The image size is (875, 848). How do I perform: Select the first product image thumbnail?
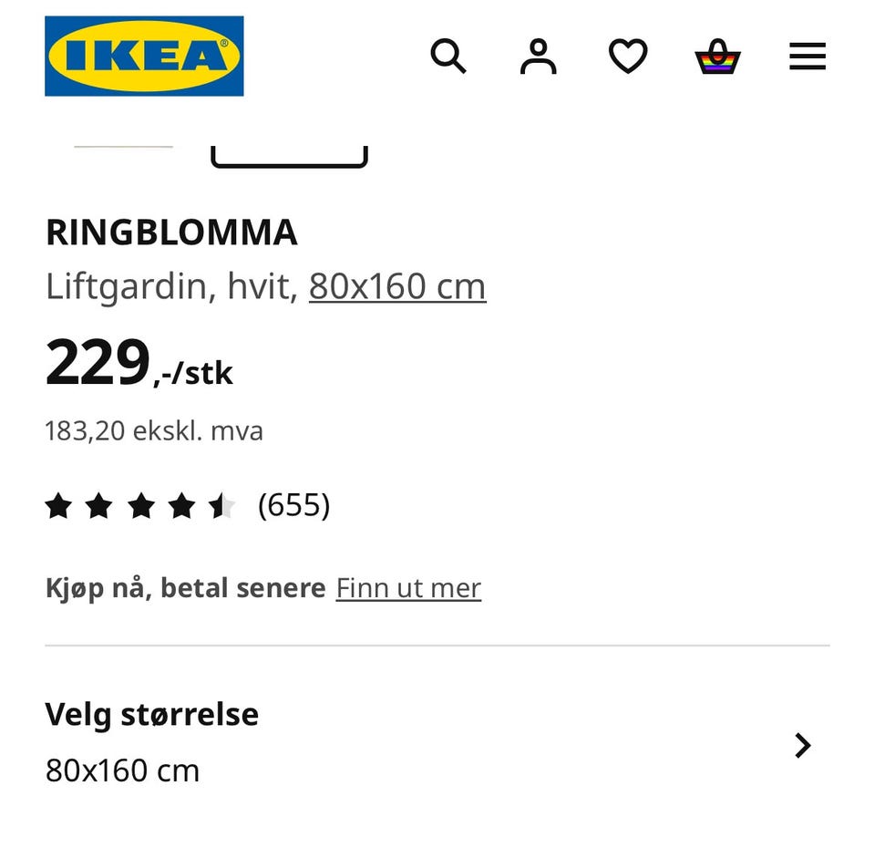click(x=123, y=148)
